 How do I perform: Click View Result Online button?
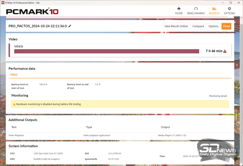[x=176, y=26]
